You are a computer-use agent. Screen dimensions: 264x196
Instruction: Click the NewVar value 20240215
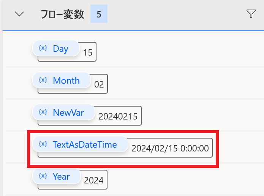pyautogui.click(x=118, y=116)
